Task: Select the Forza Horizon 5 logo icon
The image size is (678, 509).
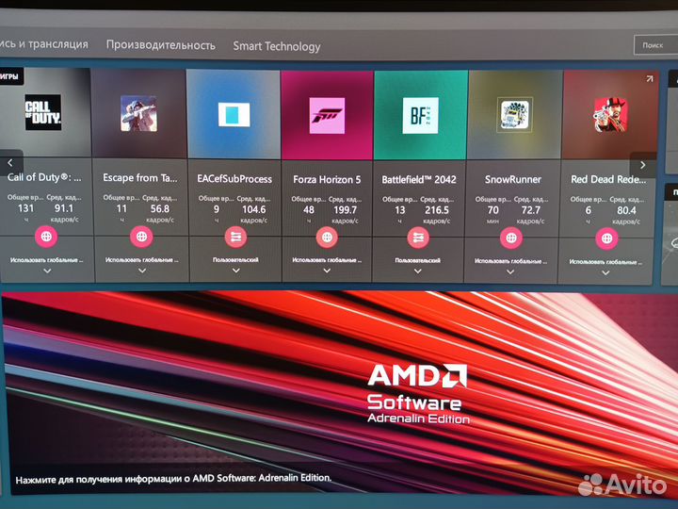Action: coord(327,115)
